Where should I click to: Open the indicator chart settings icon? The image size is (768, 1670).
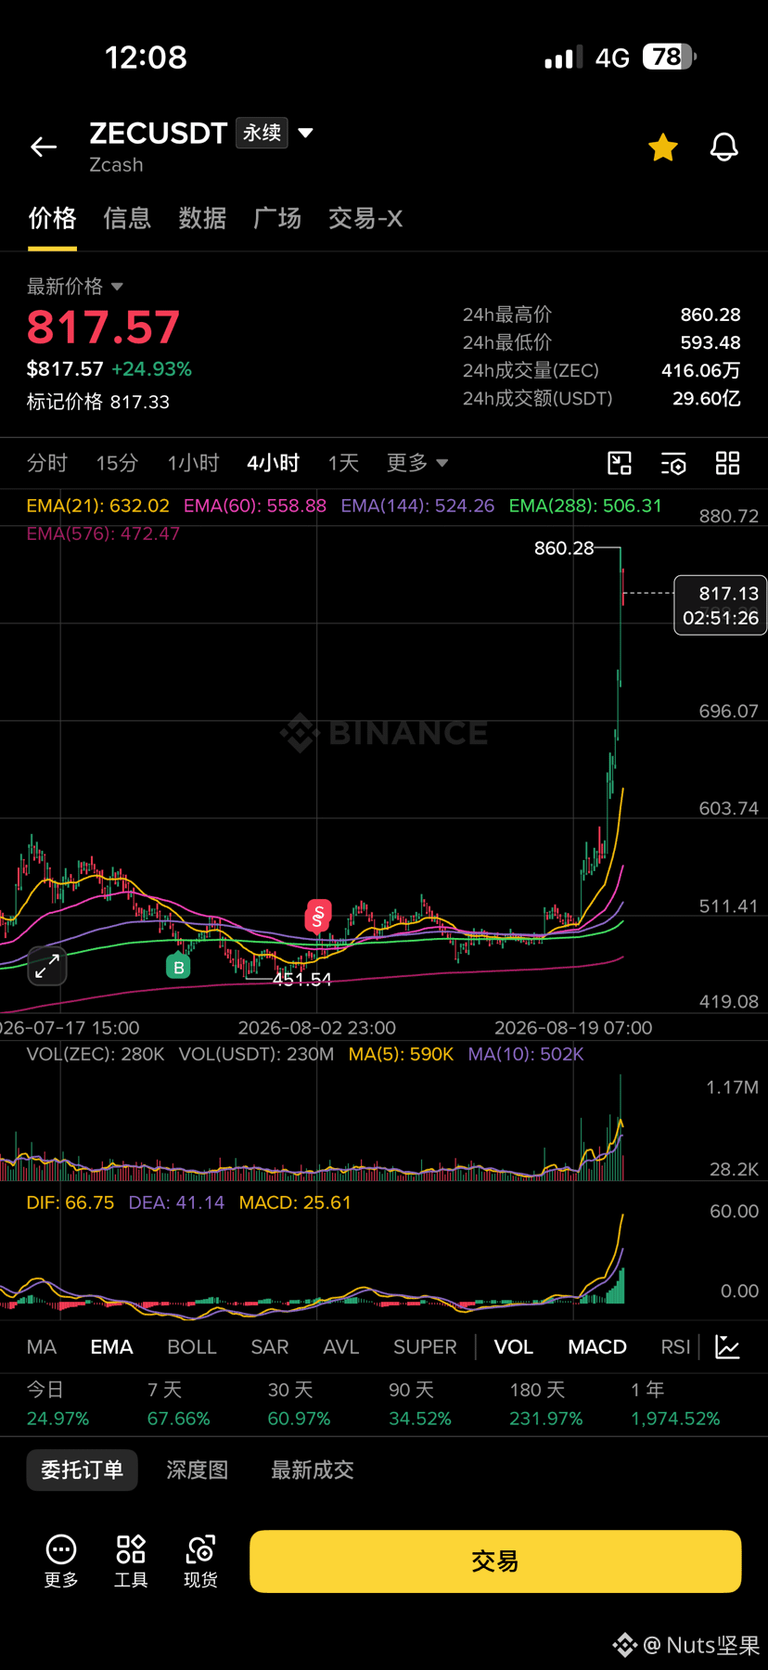pos(728,1347)
